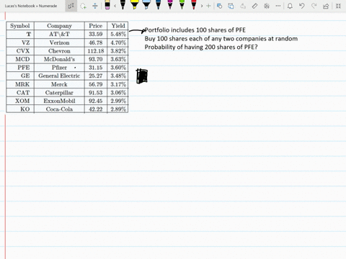This screenshot has width=346, height=259.
Task: Select the black pen
Action: (123, 5)
